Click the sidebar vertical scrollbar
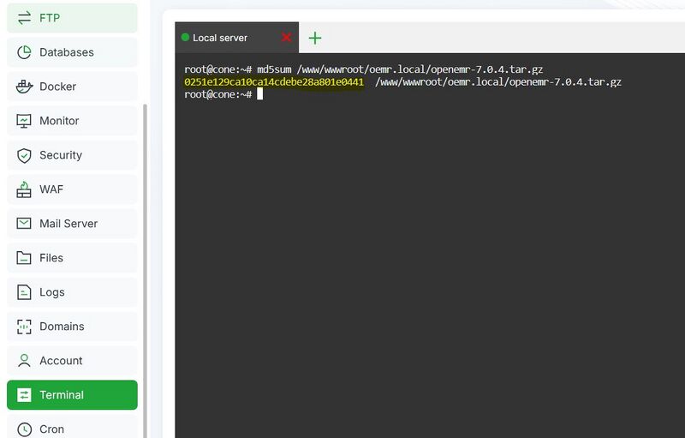The height and width of the screenshot is (438, 685). coord(145,257)
